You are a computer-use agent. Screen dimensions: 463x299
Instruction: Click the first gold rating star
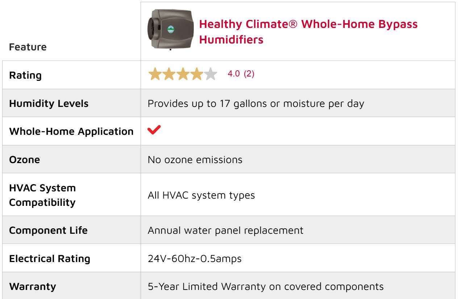click(x=154, y=75)
